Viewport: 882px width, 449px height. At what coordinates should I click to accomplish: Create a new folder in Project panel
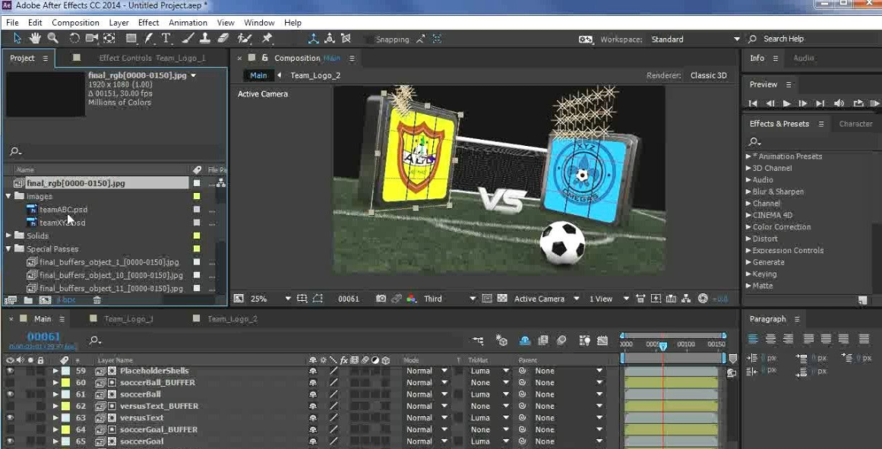(28, 300)
